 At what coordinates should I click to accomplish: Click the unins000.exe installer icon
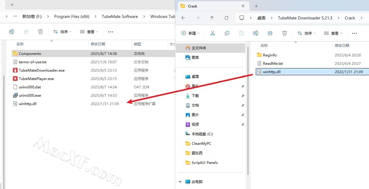[x=15, y=96]
